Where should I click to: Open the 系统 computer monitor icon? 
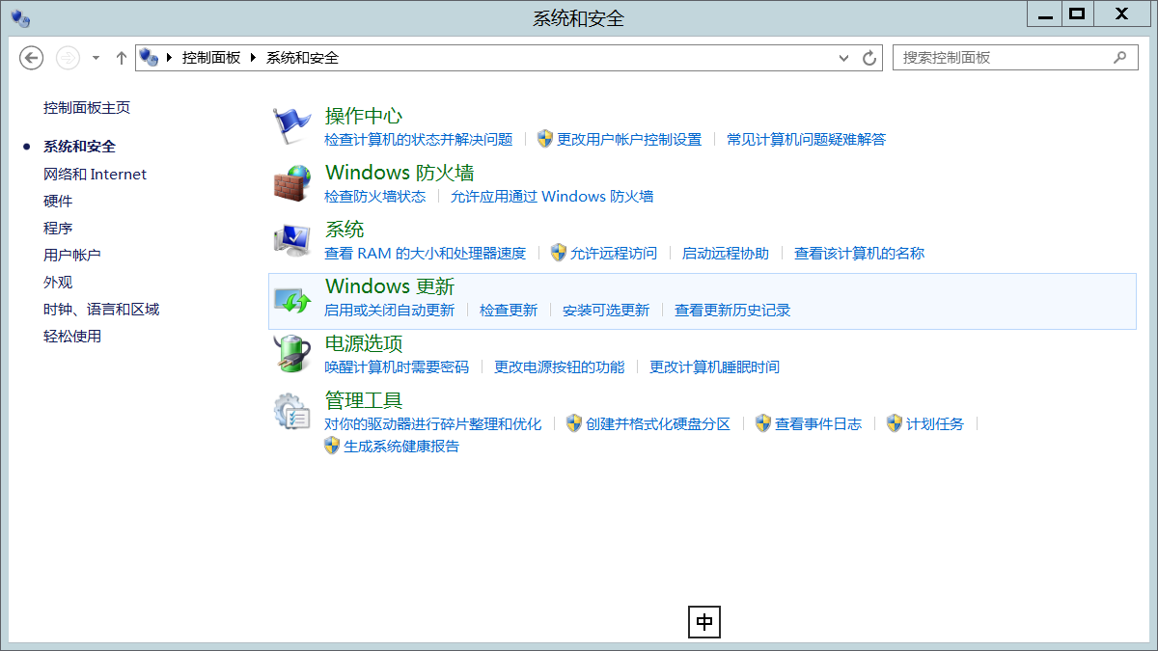[292, 239]
